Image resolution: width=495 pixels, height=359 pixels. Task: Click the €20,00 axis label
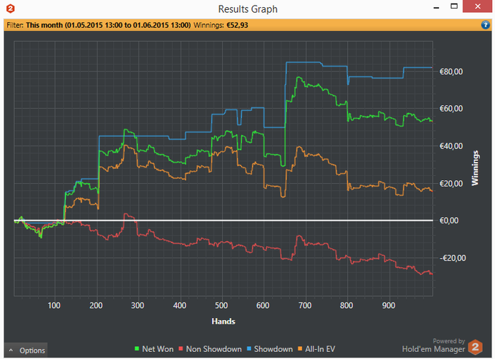pos(451,184)
